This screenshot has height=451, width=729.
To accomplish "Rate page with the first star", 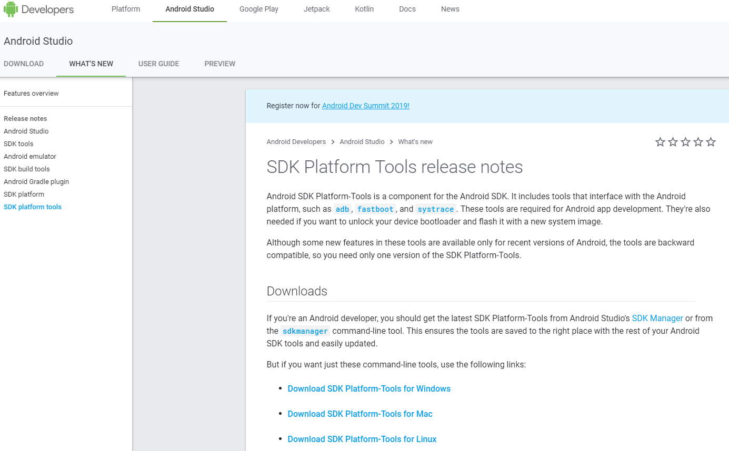I will 660,142.
